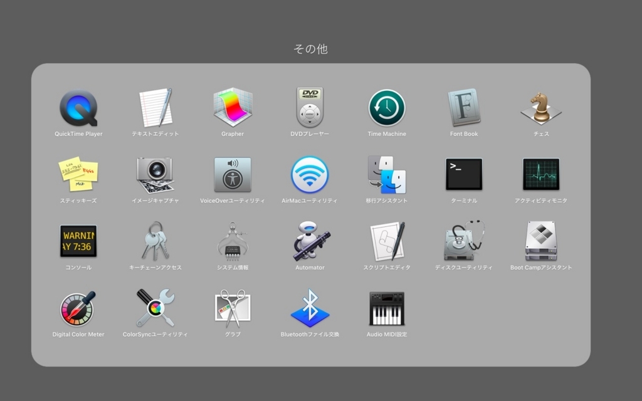
Task: Launch AirMacユーティリティ Wi-Fi icon
Action: click(x=310, y=175)
